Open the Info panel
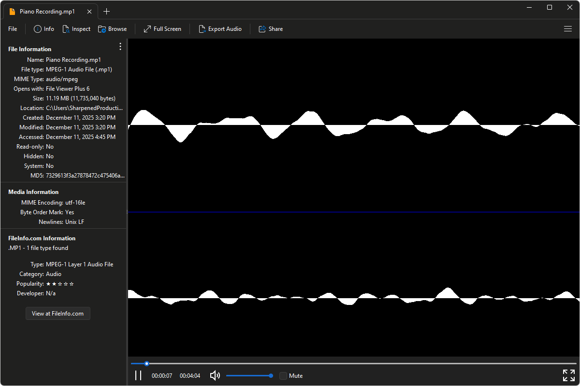Screen dimensions: 580x386 43,28
